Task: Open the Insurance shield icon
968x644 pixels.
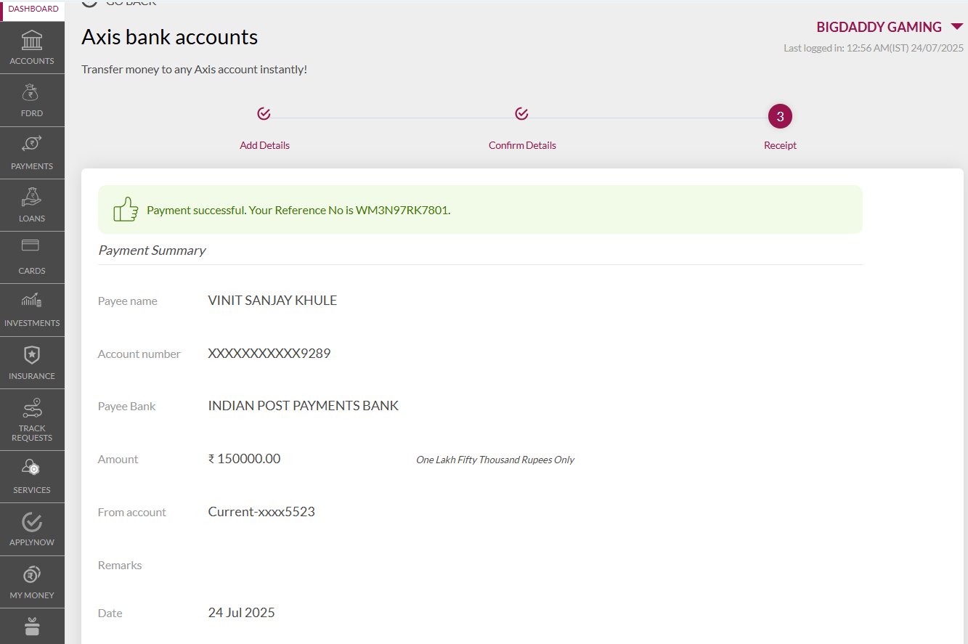Action: click(32, 354)
